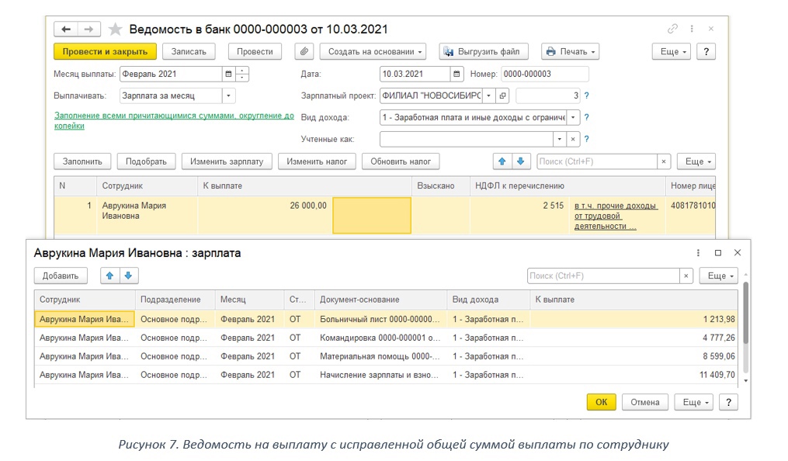Viewport: 788px width, 461px height.
Task: Show help for Вид дохода
Action: coord(586,117)
